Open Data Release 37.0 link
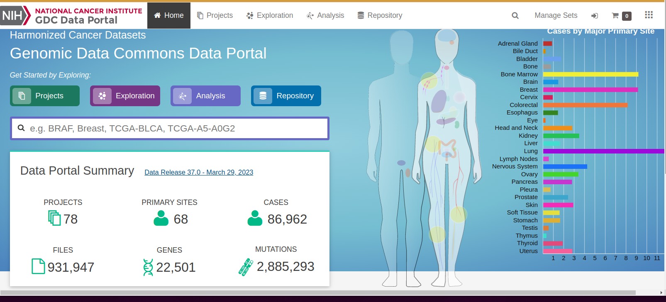The height and width of the screenshot is (302, 666). point(199,172)
